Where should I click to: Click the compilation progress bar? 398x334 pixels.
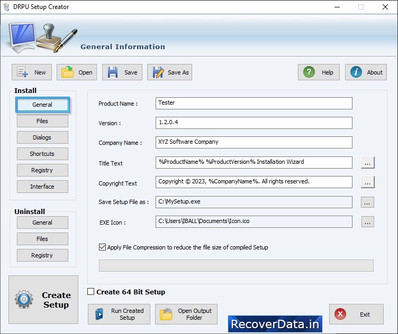point(236,266)
